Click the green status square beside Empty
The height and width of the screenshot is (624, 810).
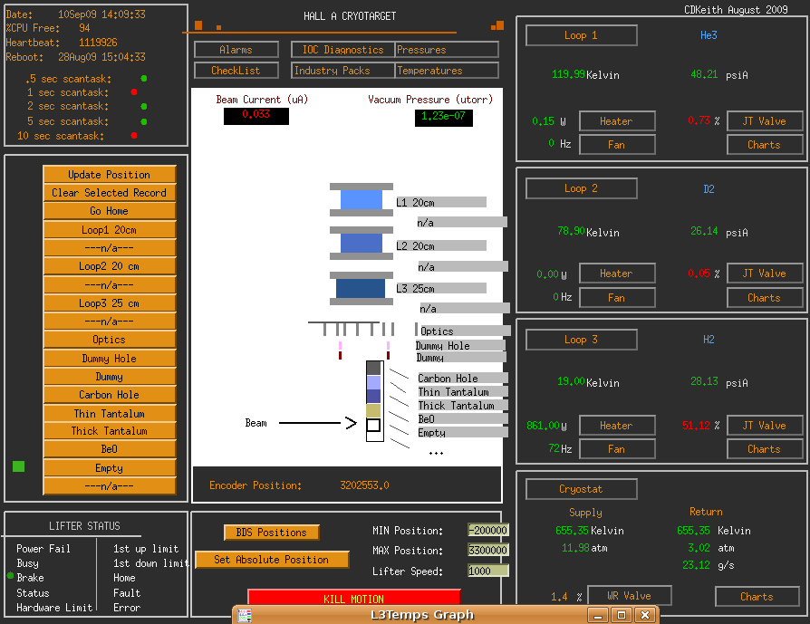(x=19, y=466)
